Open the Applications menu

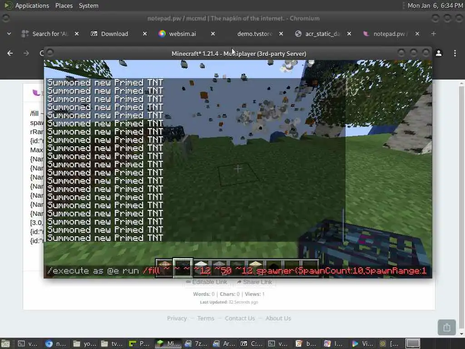point(27,5)
